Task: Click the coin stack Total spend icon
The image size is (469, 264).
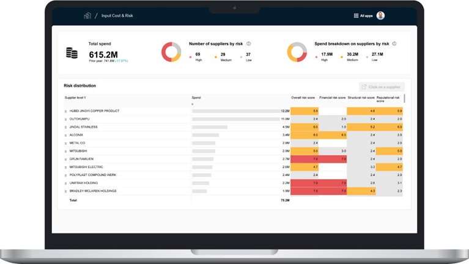Action: tap(72, 53)
